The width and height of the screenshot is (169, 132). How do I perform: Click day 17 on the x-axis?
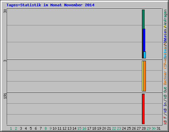tap(89, 128)
